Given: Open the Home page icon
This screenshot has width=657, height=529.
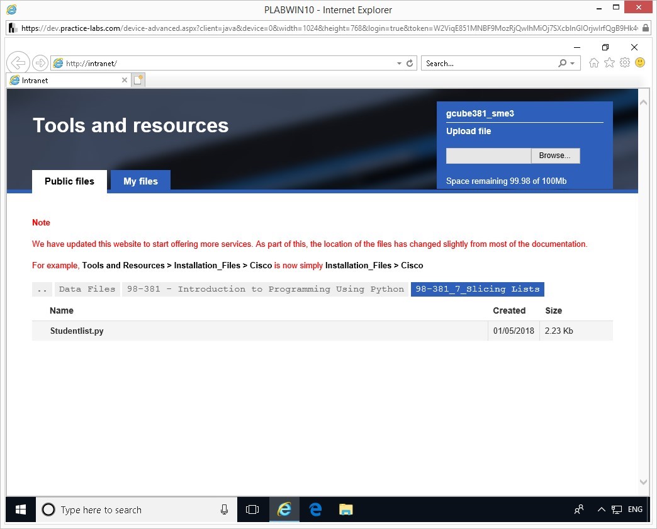Looking at the screenshot, I should 593,63.
